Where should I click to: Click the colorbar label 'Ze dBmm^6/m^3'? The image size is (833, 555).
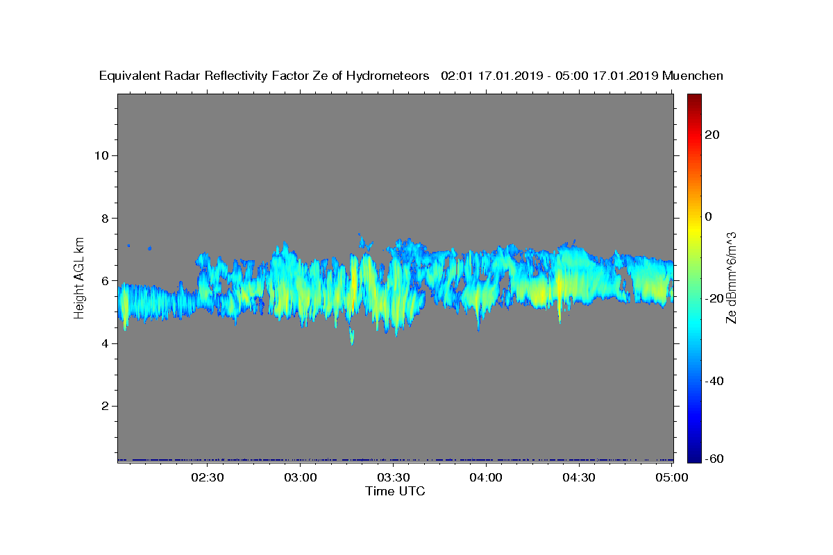[731, 277]
